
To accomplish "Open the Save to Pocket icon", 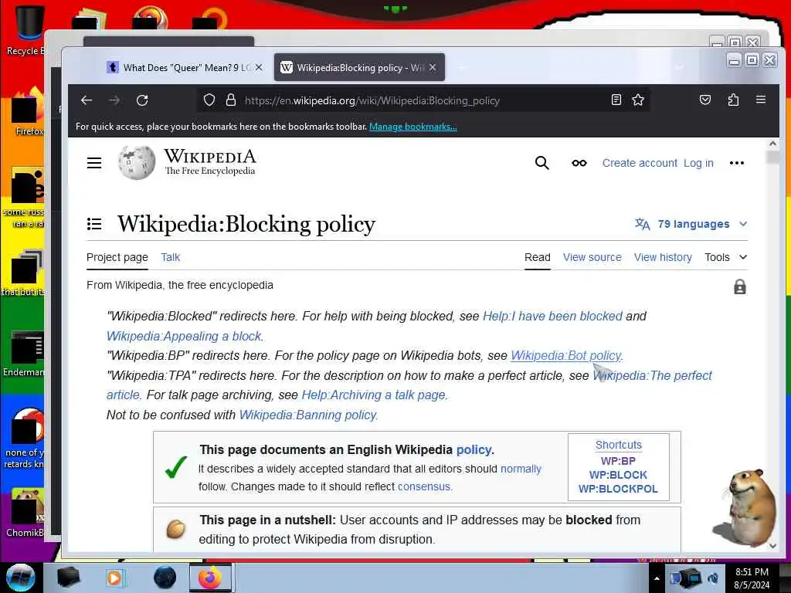I will 705,100.
